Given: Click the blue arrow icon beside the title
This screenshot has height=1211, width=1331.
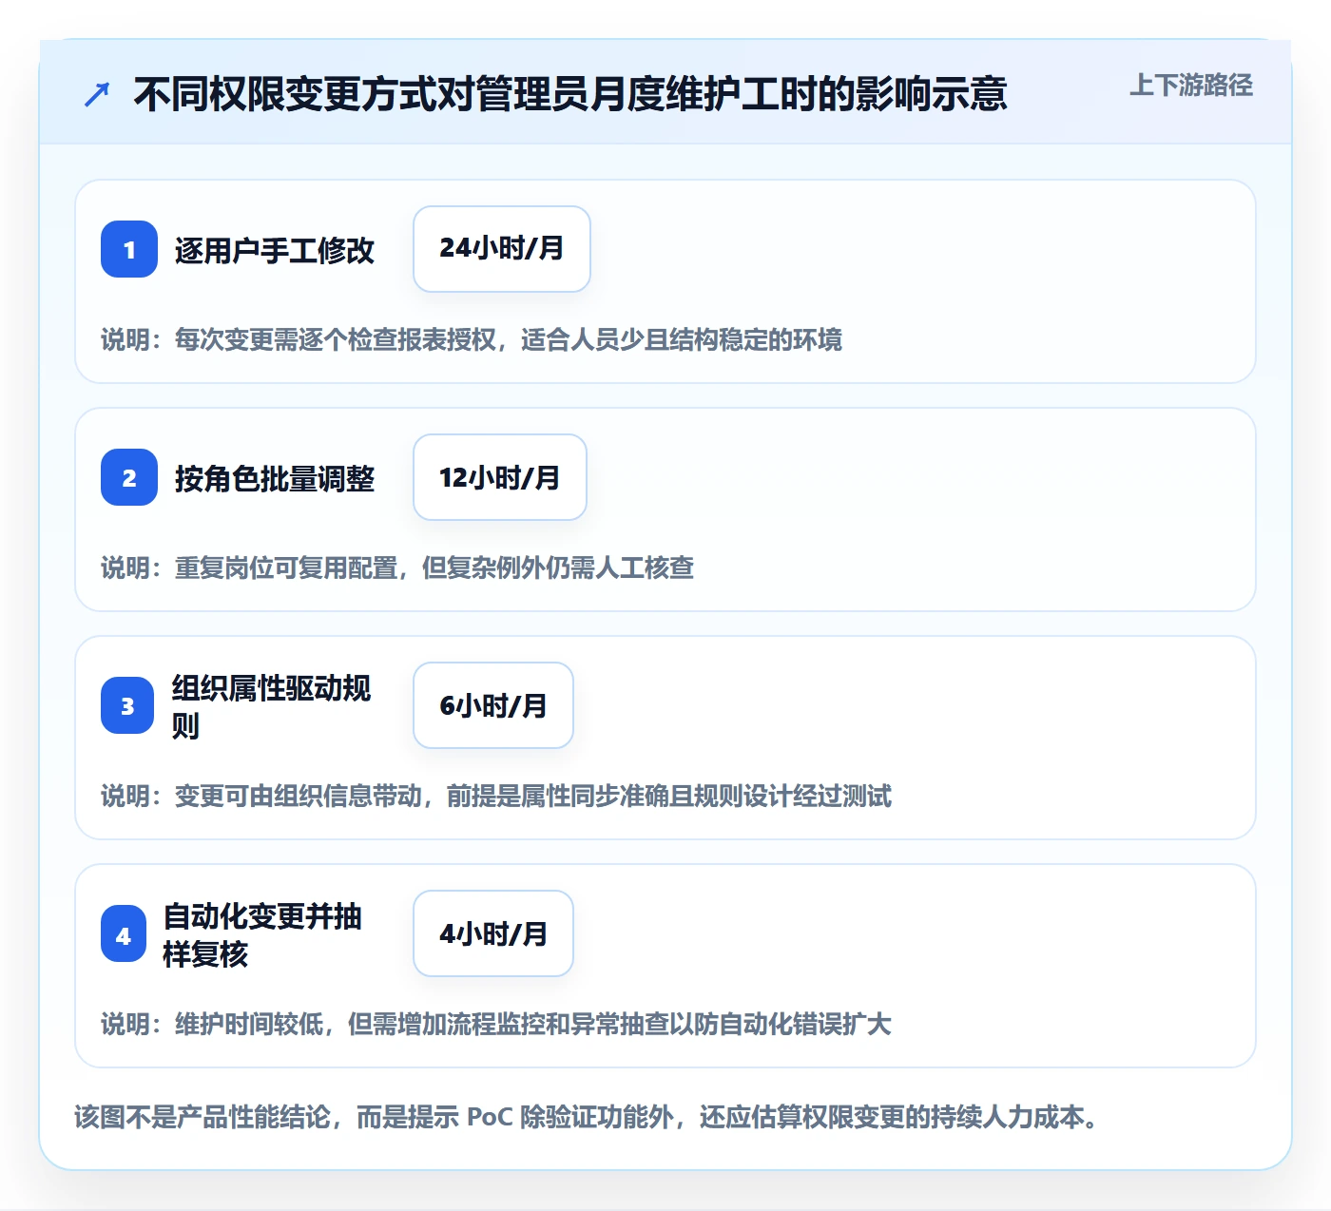Looking at the screenshot, I should pyautogui.click(x=97, y=94).
